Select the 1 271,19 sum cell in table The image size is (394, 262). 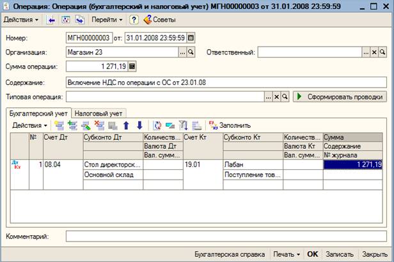[353, 164]
